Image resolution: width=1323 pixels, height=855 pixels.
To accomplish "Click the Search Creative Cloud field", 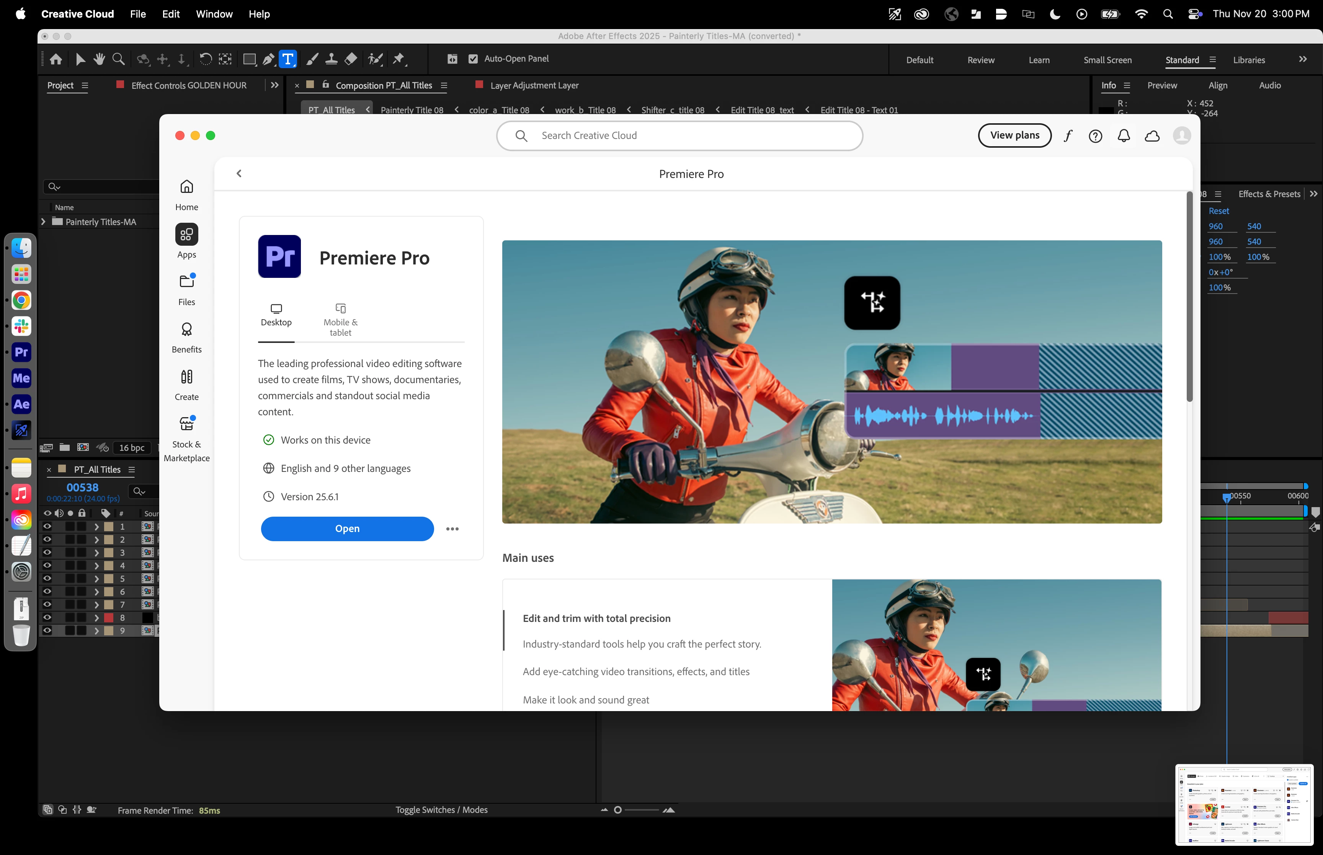I will click(x=679, y=135).
